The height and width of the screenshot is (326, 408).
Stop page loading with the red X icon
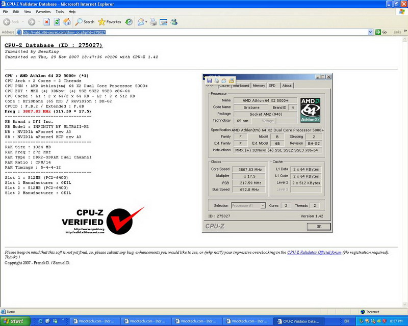tap(46, 22)
